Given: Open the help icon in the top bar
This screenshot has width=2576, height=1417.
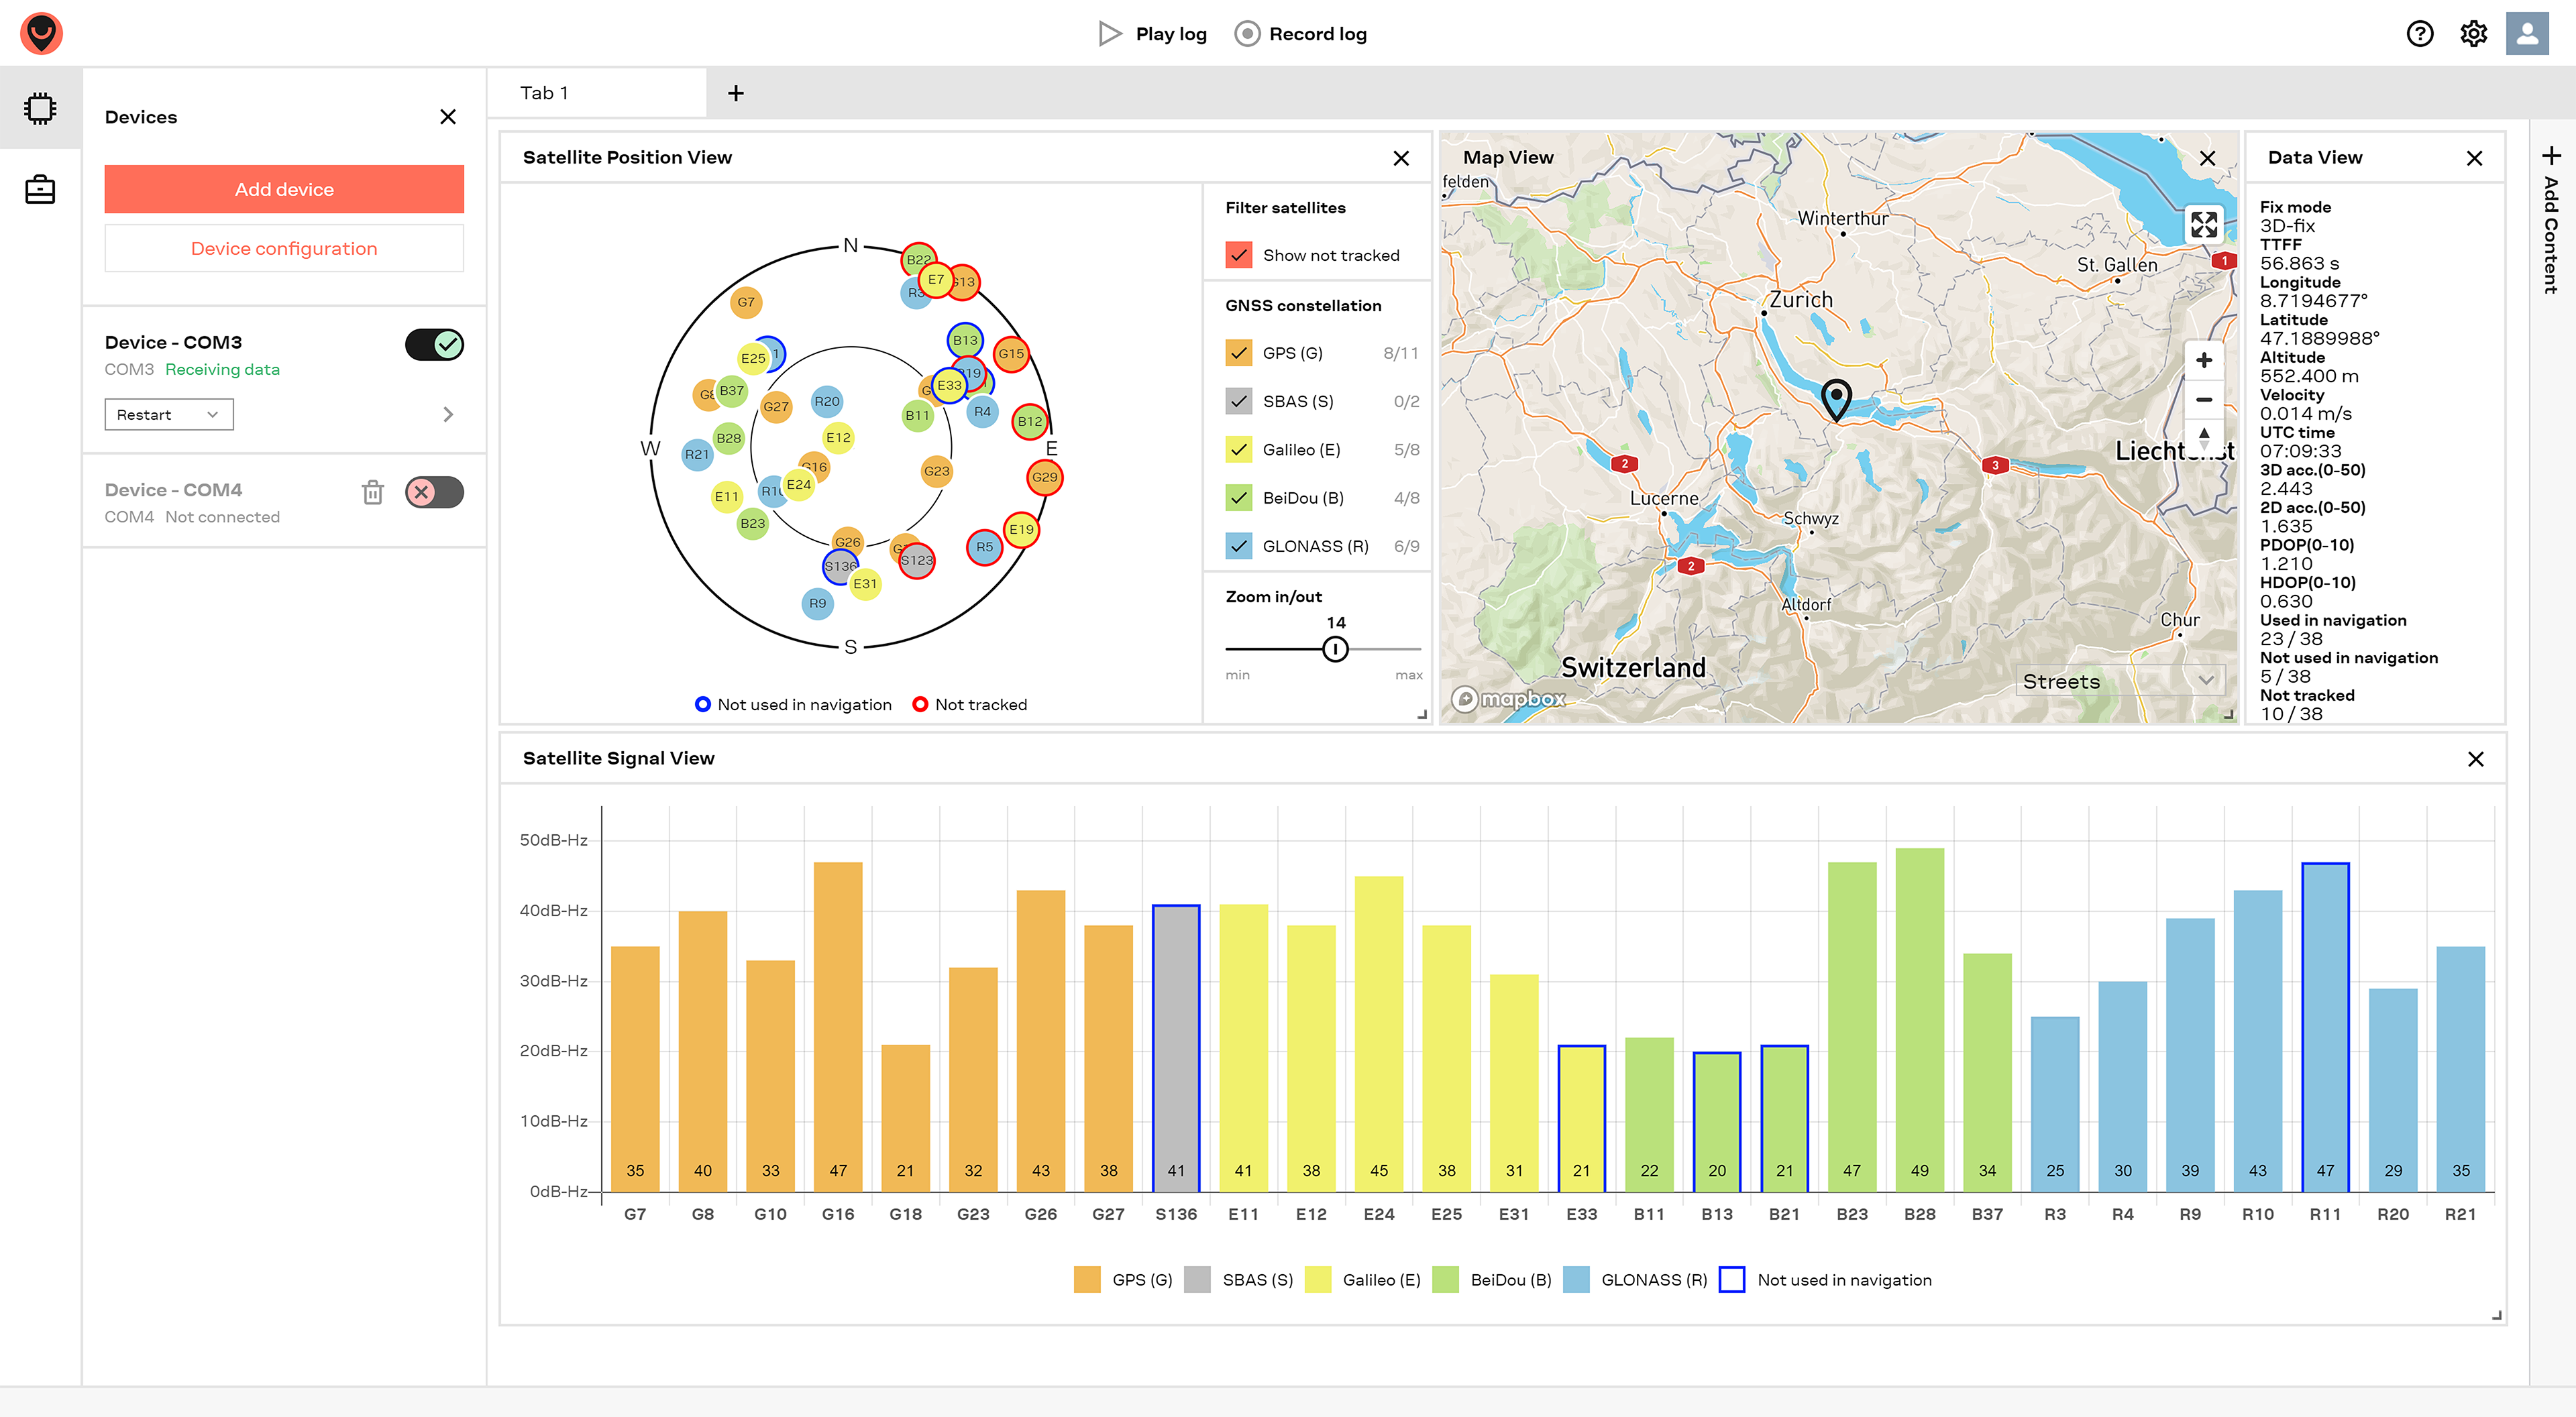Looking at the screenshot, I should coord(2421,33).
